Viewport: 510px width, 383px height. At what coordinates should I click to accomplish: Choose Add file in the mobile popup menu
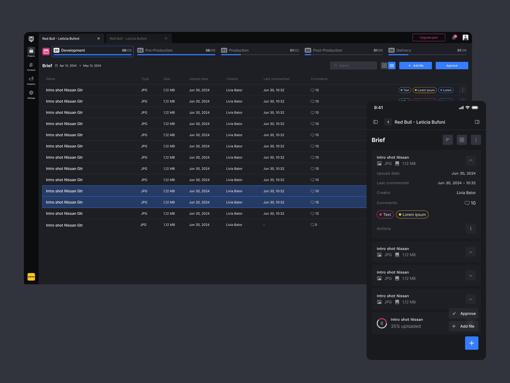tap(464, 326)
